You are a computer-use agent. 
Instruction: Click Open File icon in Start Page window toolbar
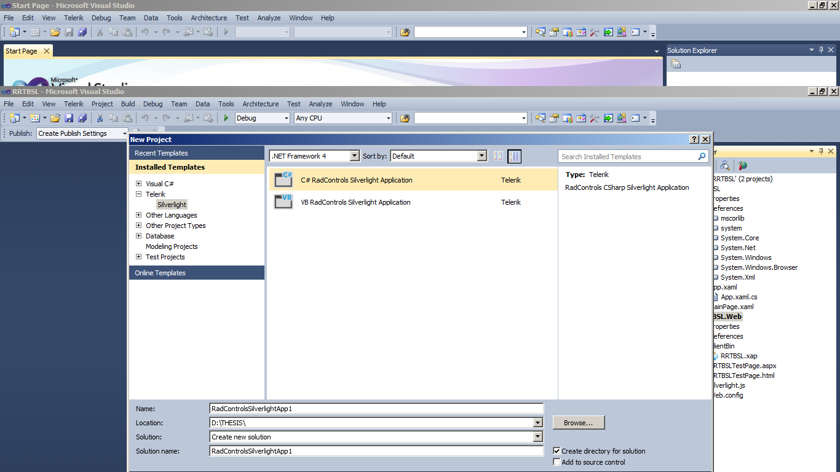pyautogui.click(x=55, y=32)
